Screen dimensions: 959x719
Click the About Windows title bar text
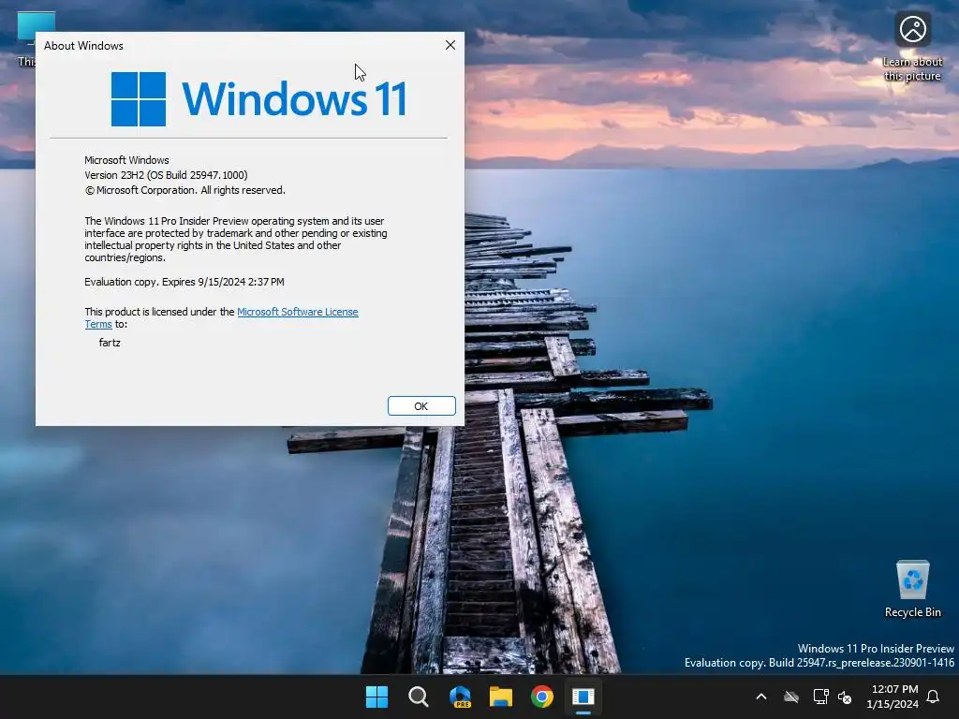(x=83, y=46)
